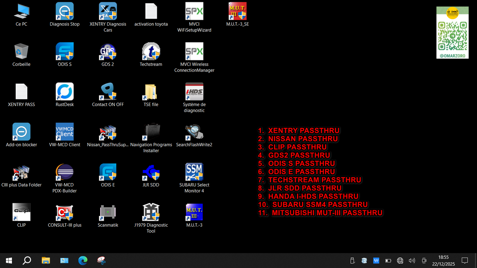Open the Add-on blocker icon
Image resolution: width=477 pixels, height=268 pixels.
coord(21,135)
